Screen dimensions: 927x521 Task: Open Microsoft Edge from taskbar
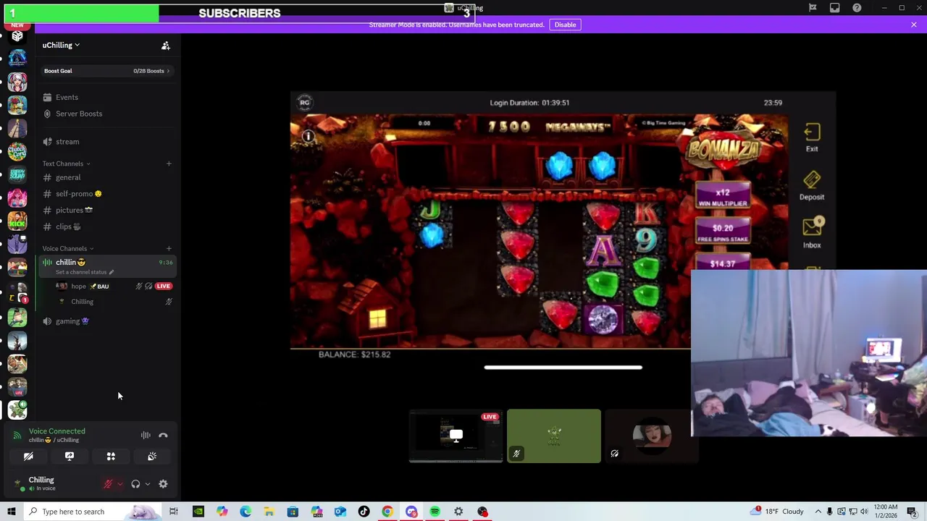(246, 512)
